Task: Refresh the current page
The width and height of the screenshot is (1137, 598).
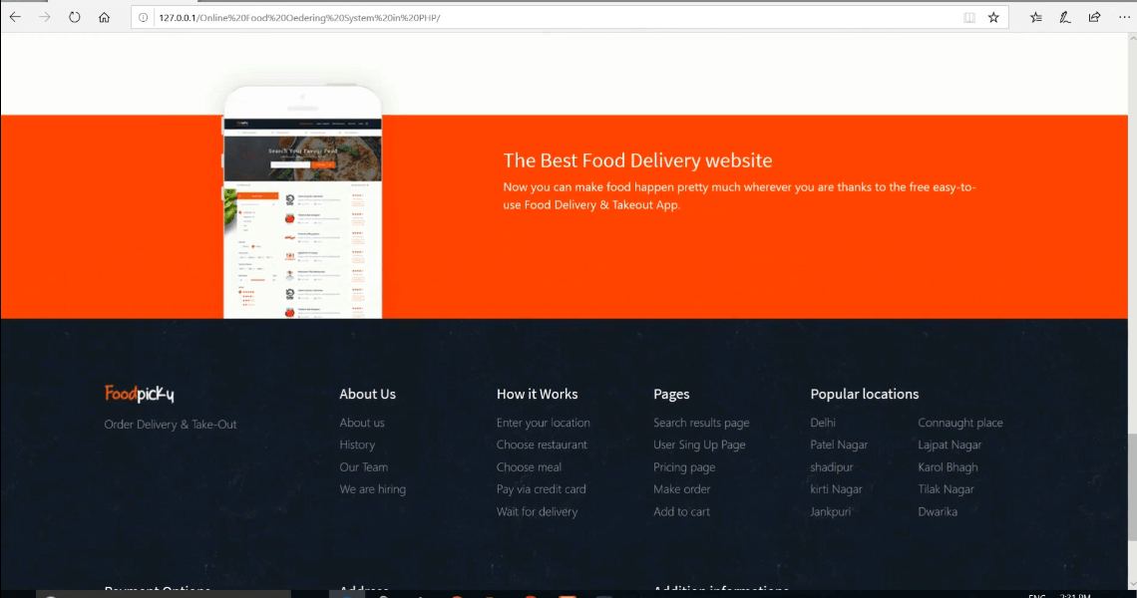Action: (x=75, y=17)
